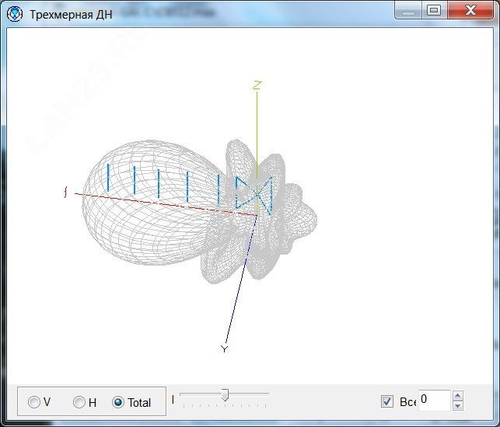Click the slider track left of thumb
Image resolution: width=500 pixels, height=427 pixels.
201,394
